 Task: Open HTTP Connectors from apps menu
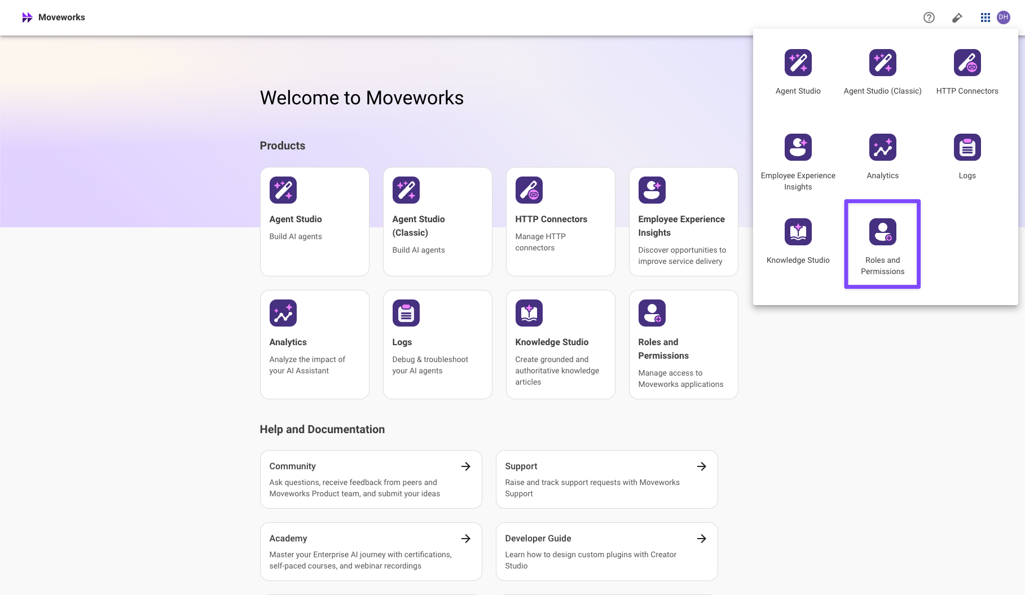coord(967,72)
